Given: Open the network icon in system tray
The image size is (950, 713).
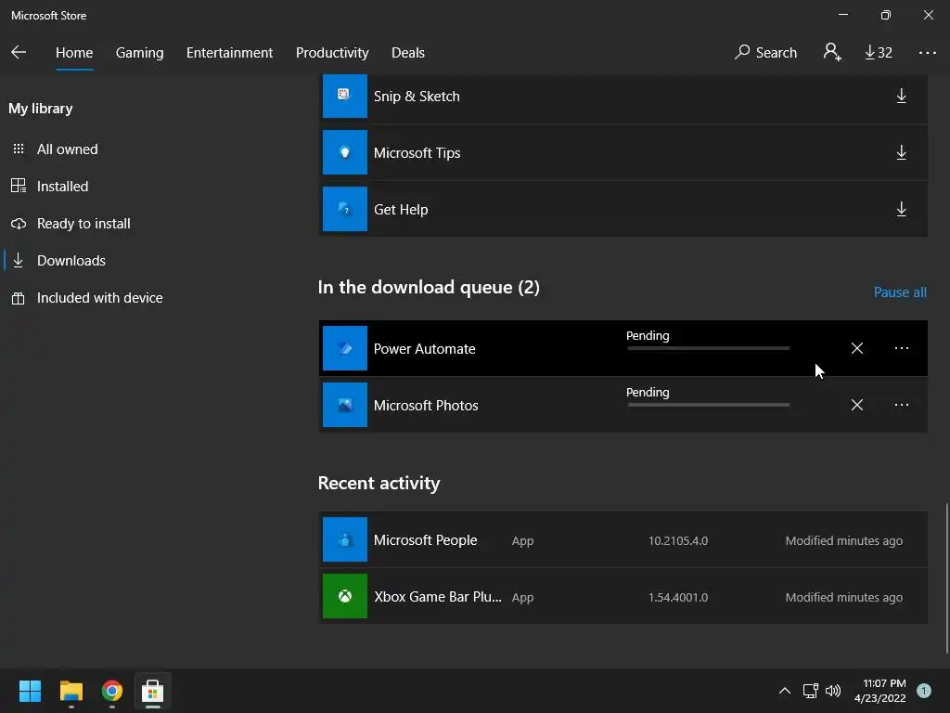Looking at the screenshot, I should coord(810,691).
